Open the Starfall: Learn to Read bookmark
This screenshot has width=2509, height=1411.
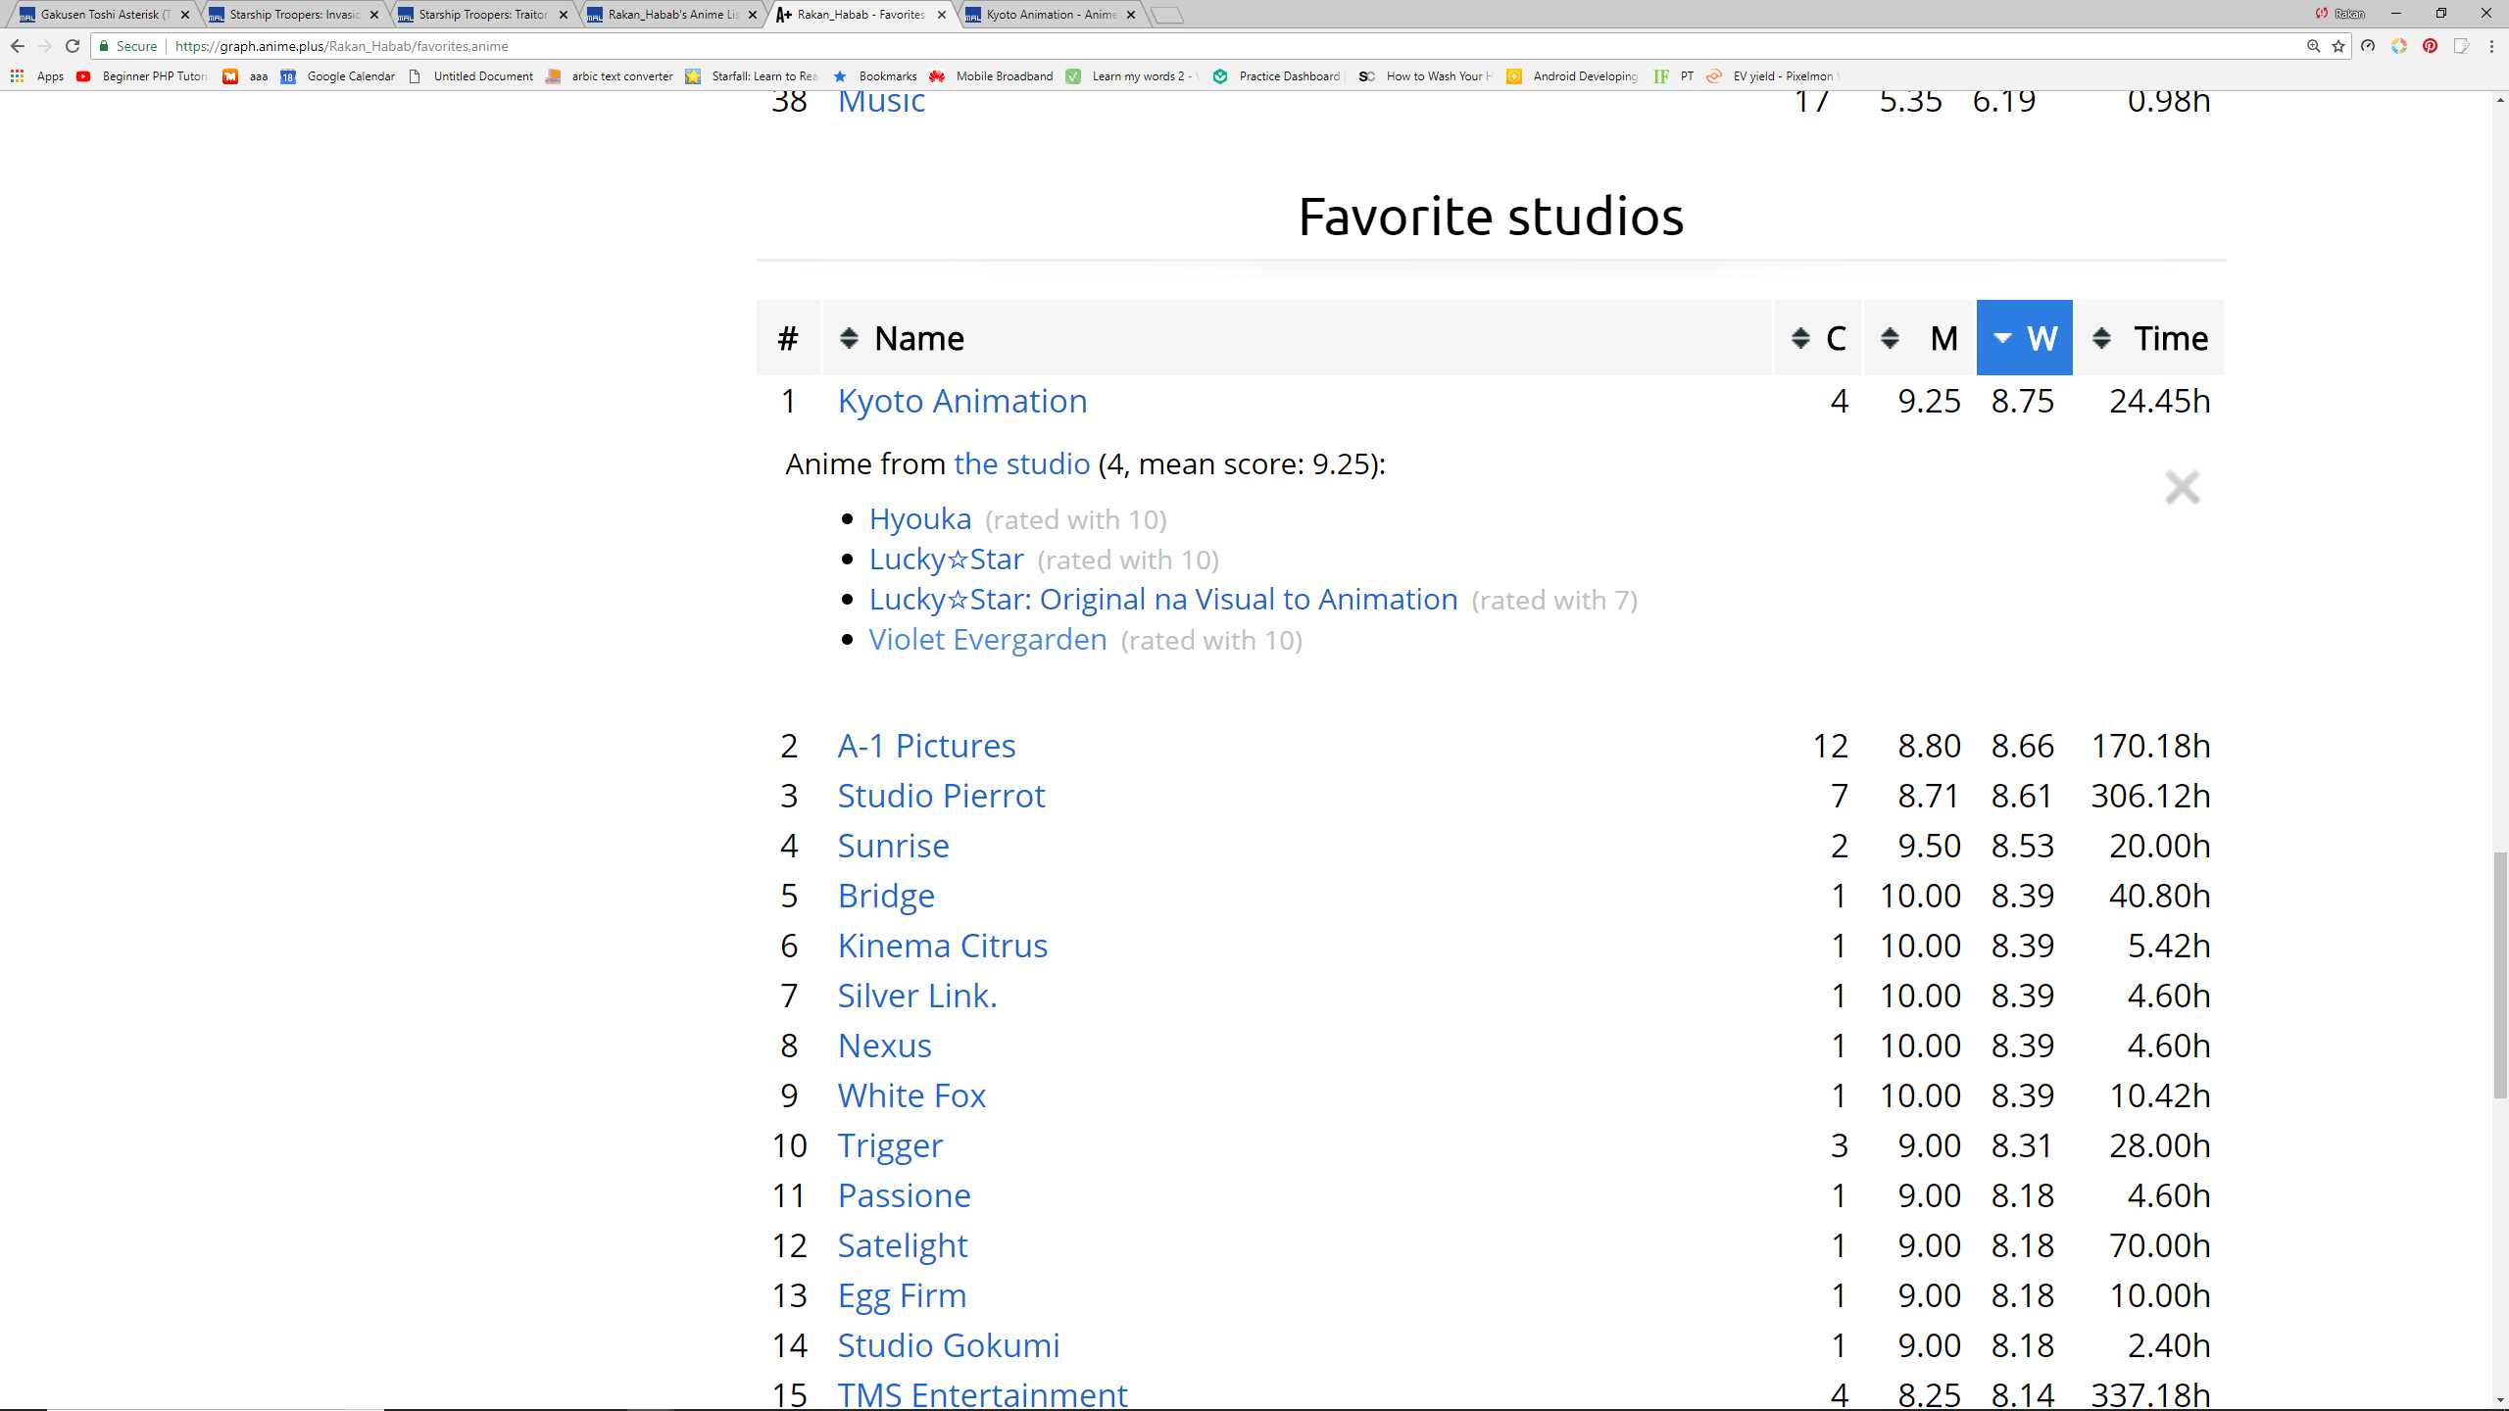pos(753,76)
